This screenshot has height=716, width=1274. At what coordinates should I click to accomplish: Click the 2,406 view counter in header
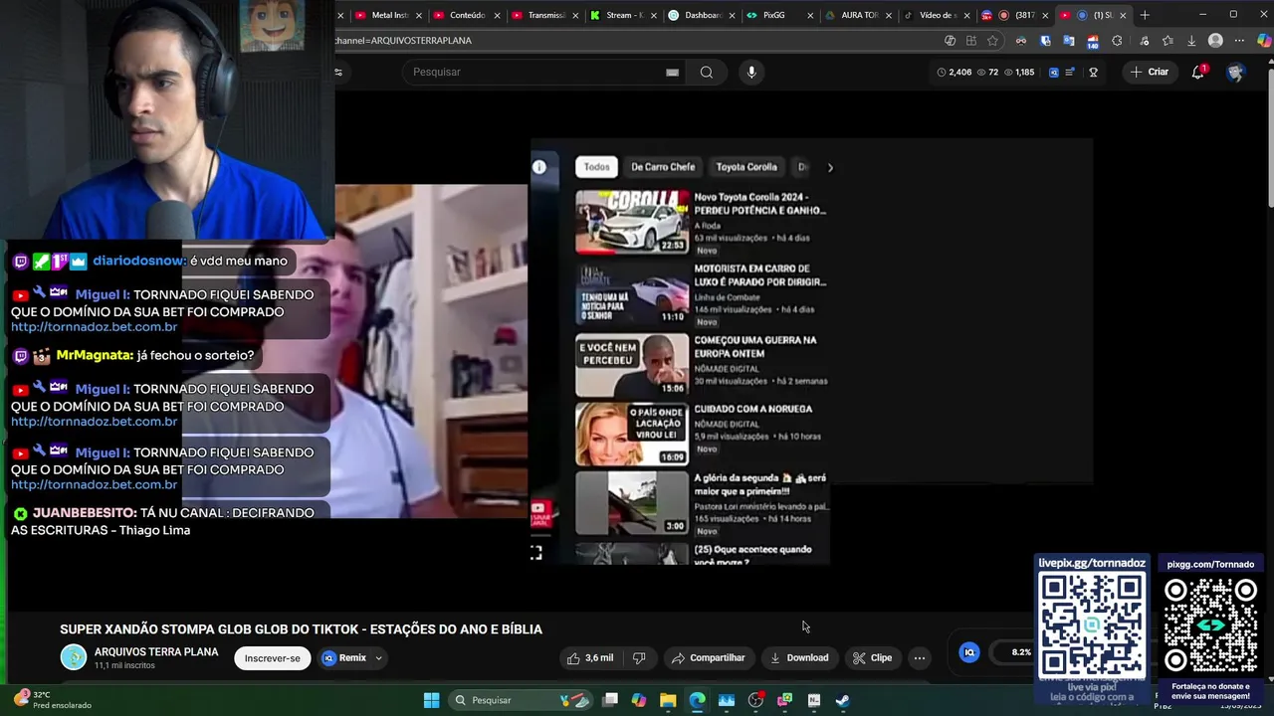click(x=954, y=72)
